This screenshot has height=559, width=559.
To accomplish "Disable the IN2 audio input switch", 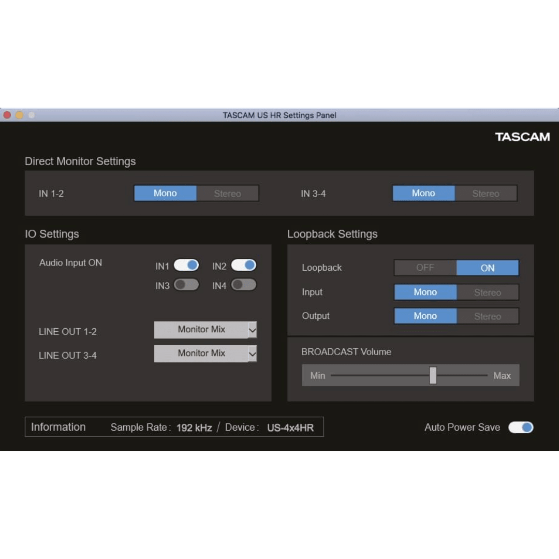I will 243,265.
